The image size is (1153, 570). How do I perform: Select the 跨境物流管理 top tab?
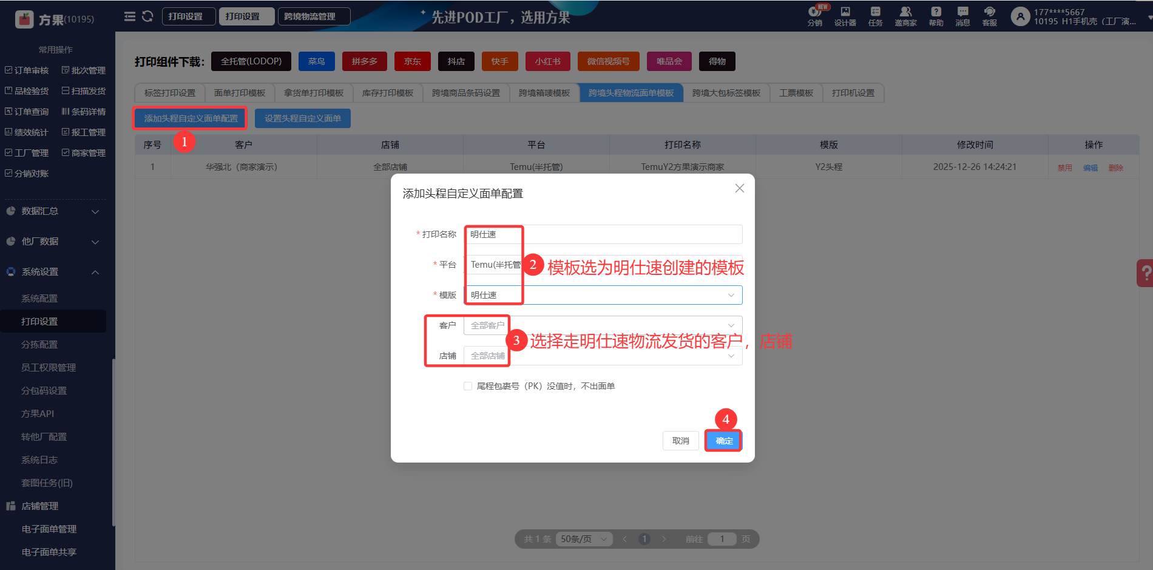tap(314, 16)
